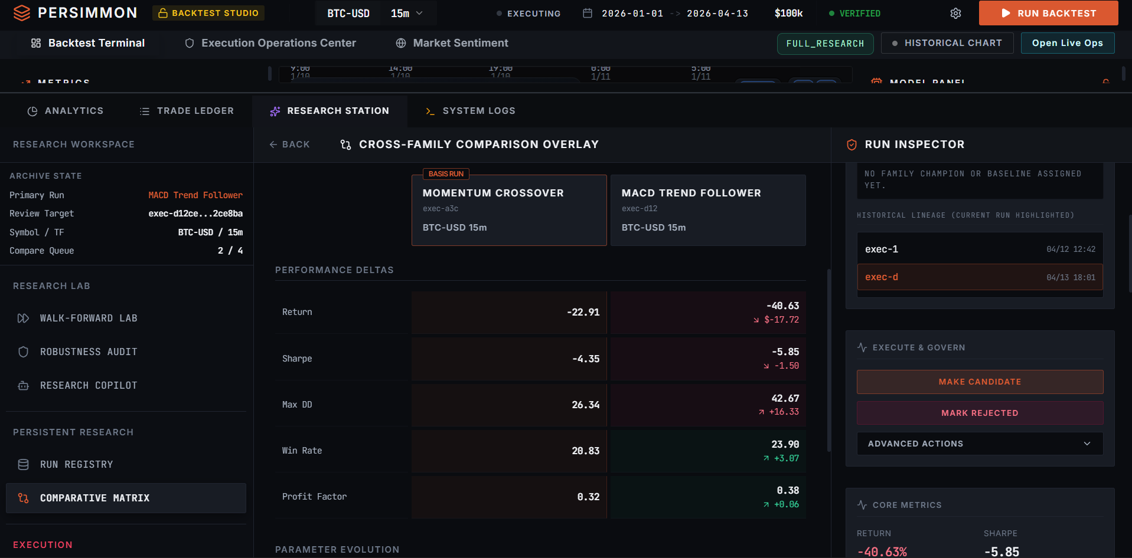
Task: Click the Robustness Audit shield icon
Action: pyautogui.click(x=23, y=352)
